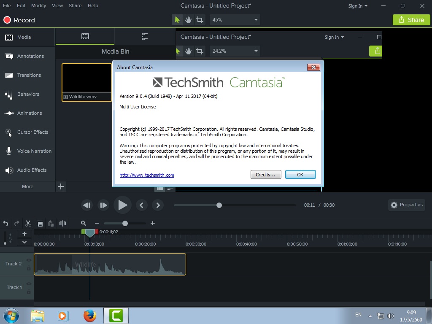Copy selection in timeline toolbar
This screenshot has width=432, height=324.
(40, 224)
